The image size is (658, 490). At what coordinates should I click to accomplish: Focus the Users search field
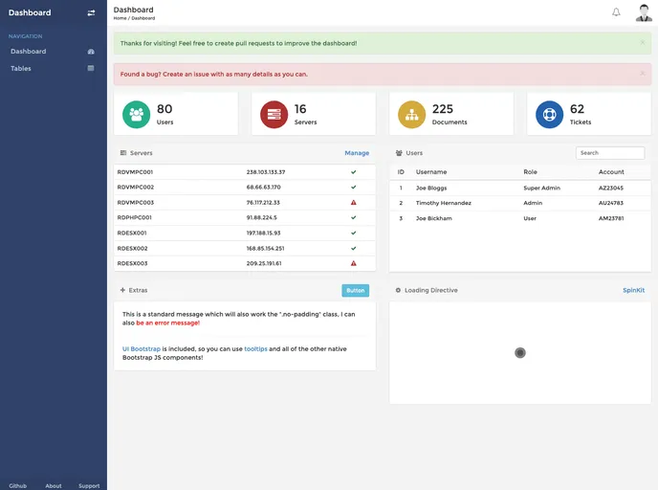[610, 153]
